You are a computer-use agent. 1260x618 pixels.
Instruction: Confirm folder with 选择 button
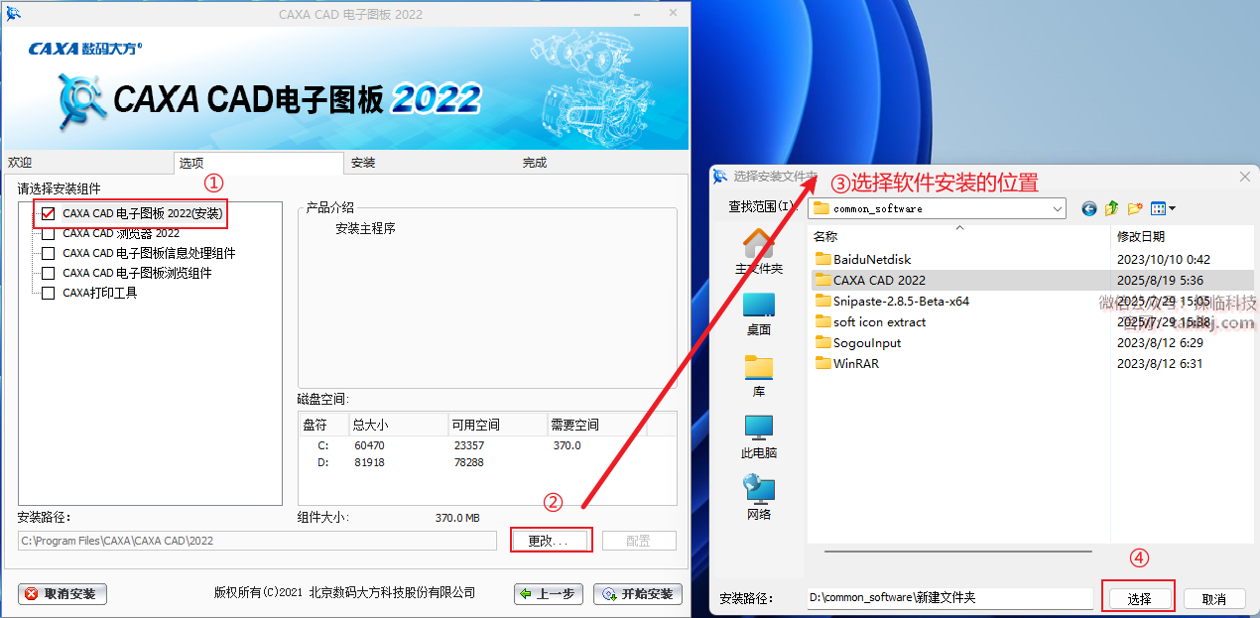(1139, 599)
